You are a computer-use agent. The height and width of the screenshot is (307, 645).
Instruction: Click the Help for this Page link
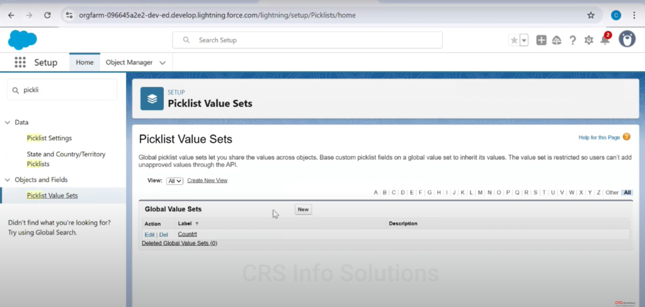point(600,137)
